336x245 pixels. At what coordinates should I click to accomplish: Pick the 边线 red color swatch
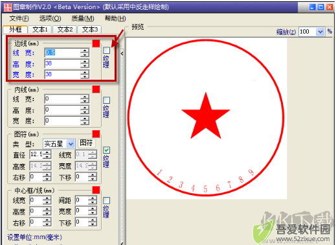(96, 43)
